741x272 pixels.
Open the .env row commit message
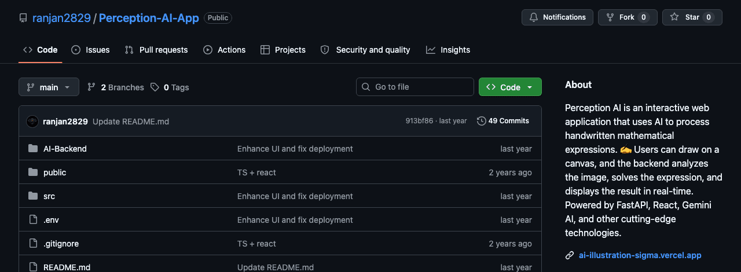coord(295,220)
